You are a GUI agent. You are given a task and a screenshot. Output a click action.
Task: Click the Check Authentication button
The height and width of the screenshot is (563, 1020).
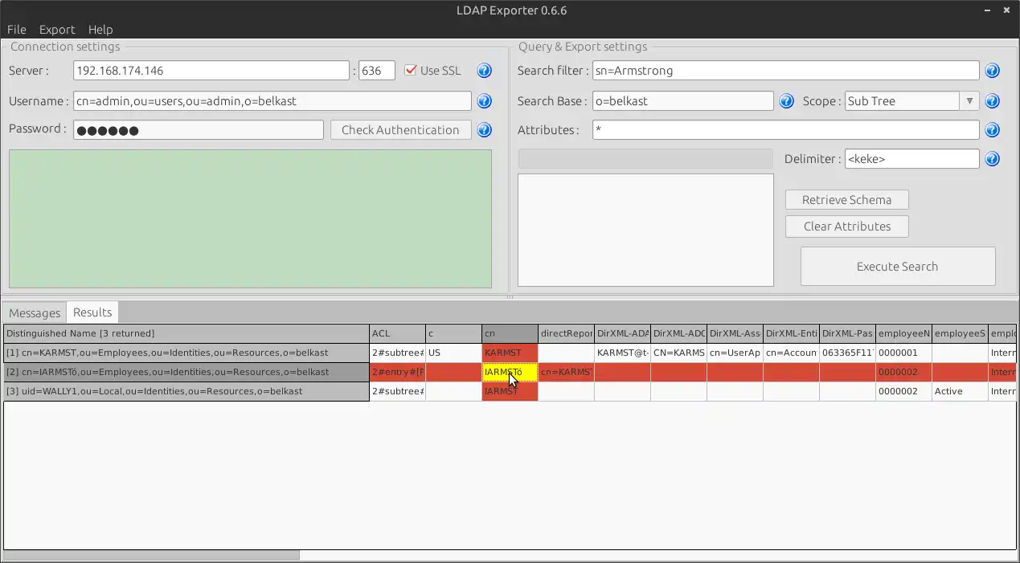click(x=400, y=130)
